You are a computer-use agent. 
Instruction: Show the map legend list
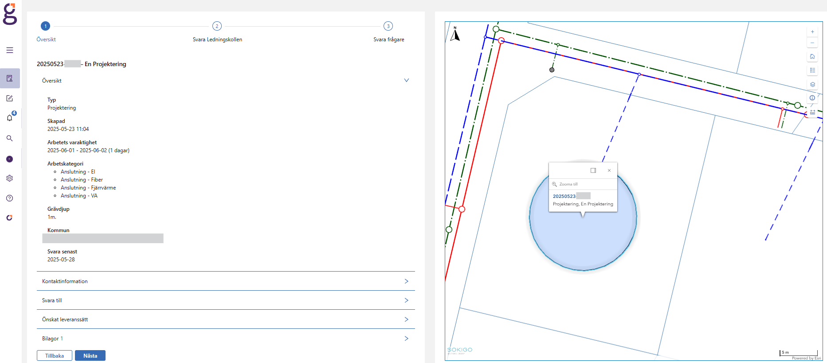[x=812, y=71]
